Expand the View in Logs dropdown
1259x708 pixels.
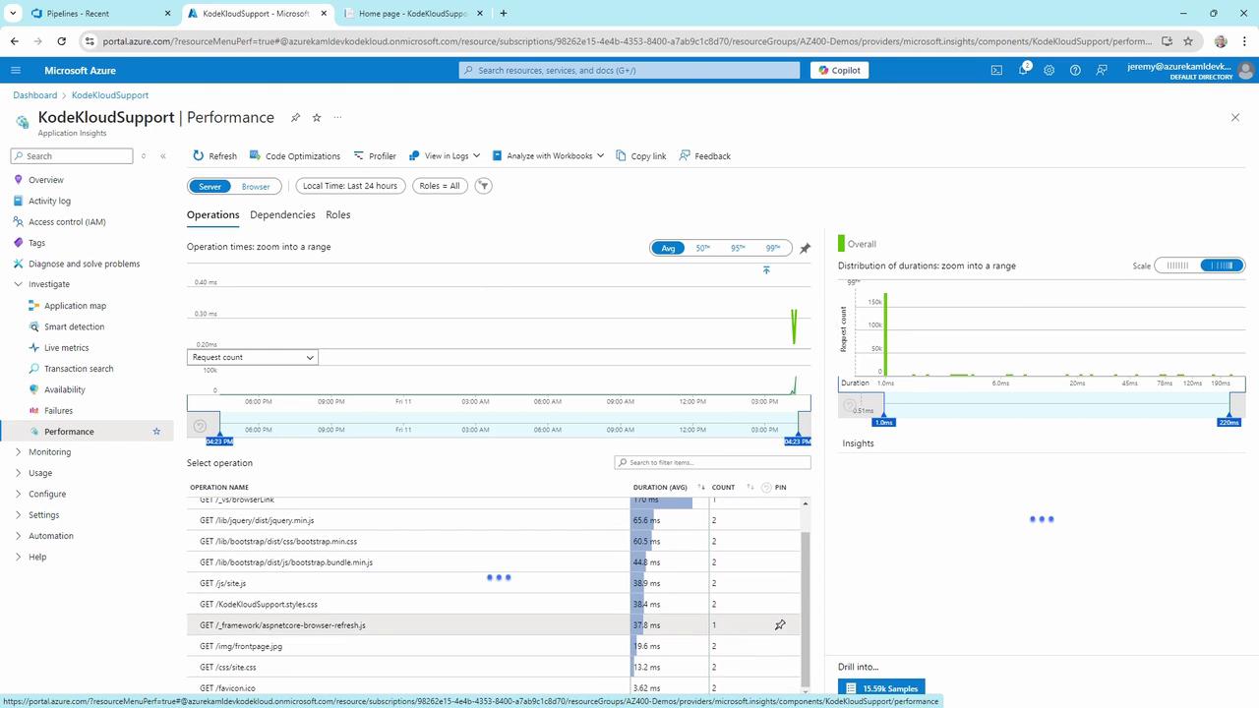tap(445, 156)
